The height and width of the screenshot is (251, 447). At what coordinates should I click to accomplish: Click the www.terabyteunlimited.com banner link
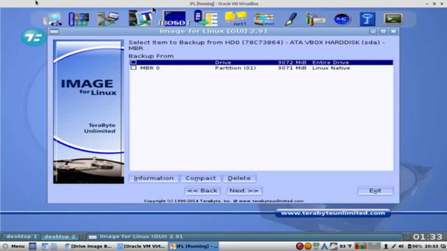click(x=333, y=213)
